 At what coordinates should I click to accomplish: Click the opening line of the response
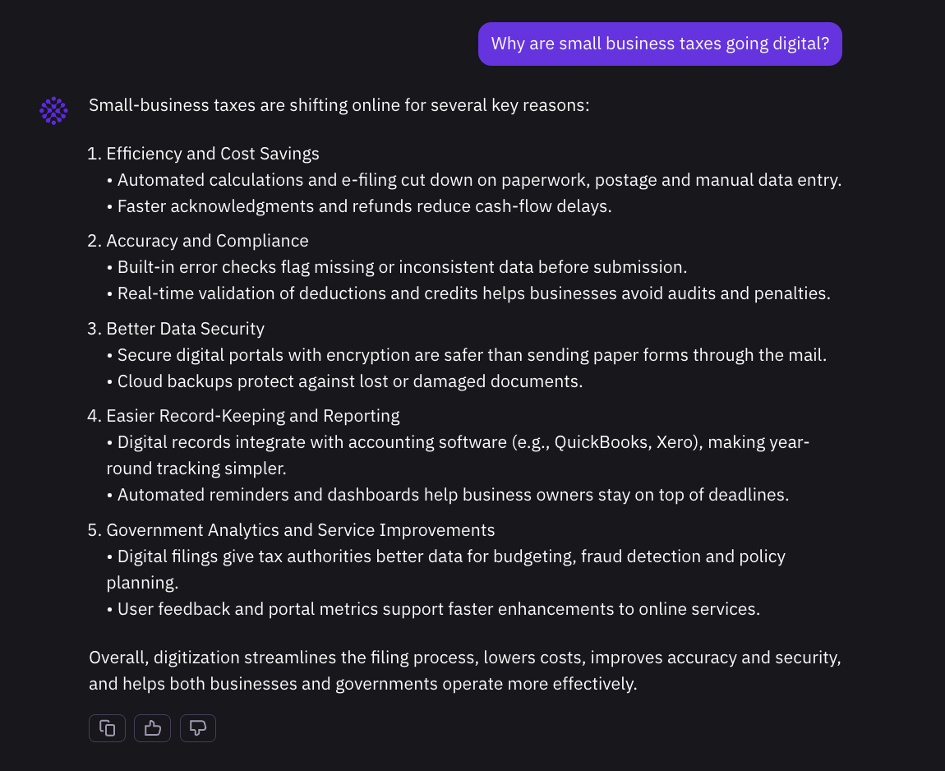339,104
